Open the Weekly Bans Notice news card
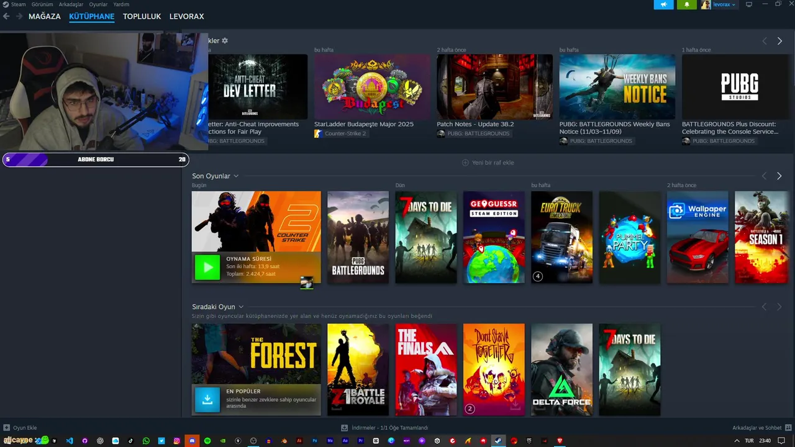Image resolution: width=795 pixels, height=447 pixels. (x=617, y=87)
